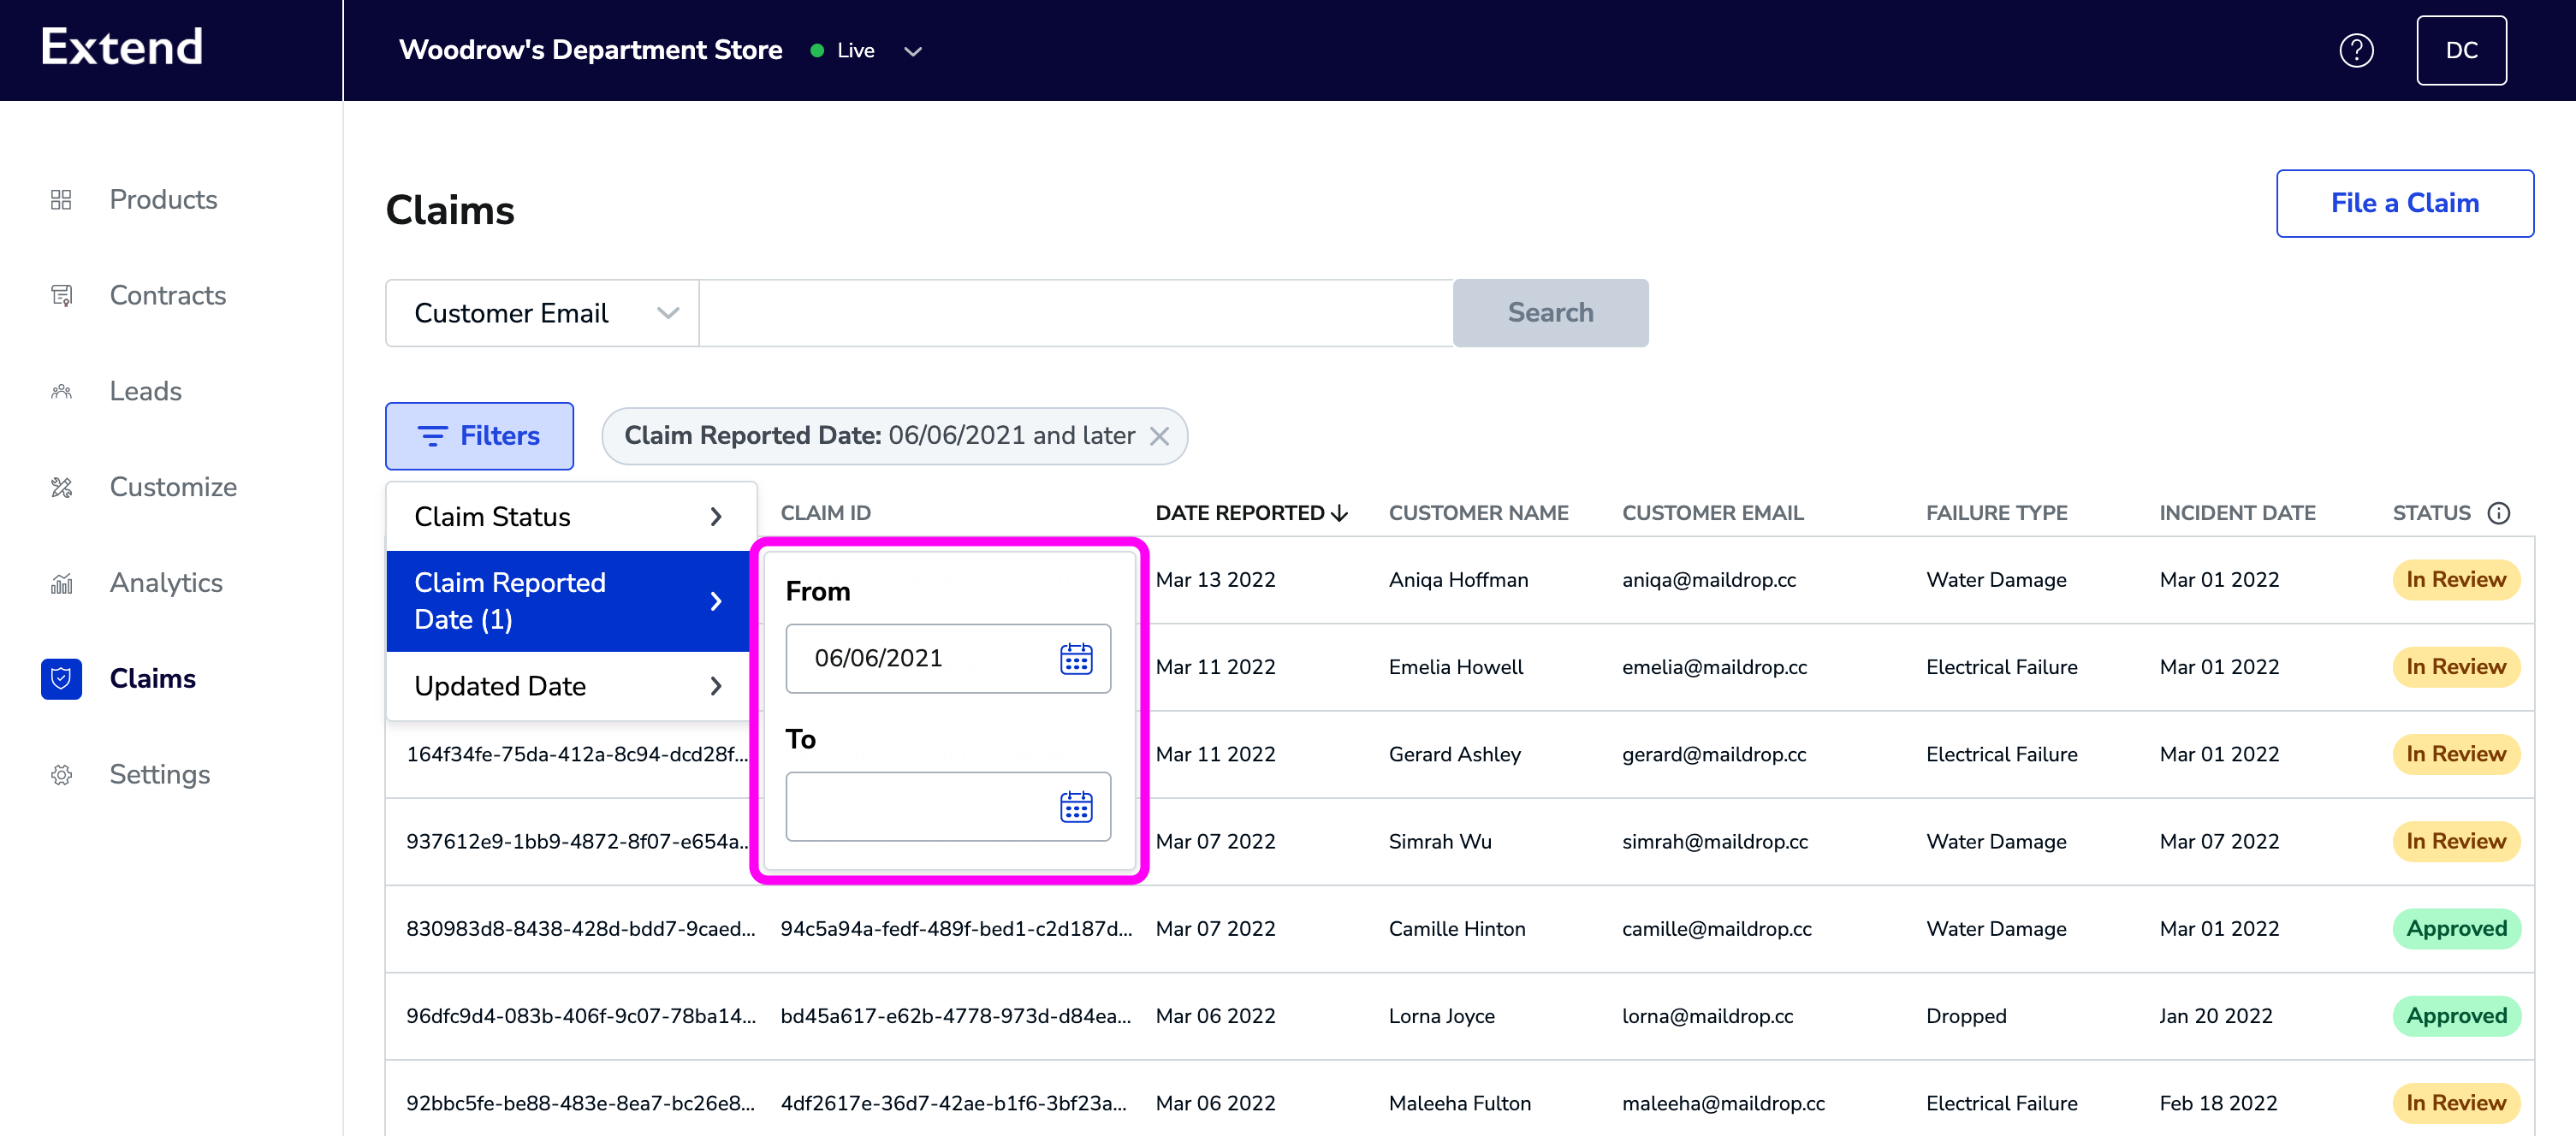Open the Customer Email search type dropdown
This screenshot has height=1136, width=2576.
[x=542, y=313]
